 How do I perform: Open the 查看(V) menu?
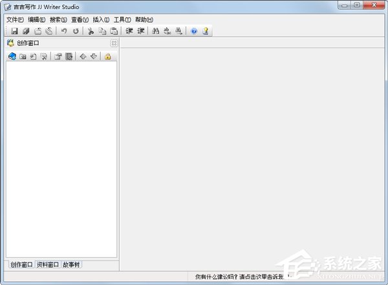(80, 19)
